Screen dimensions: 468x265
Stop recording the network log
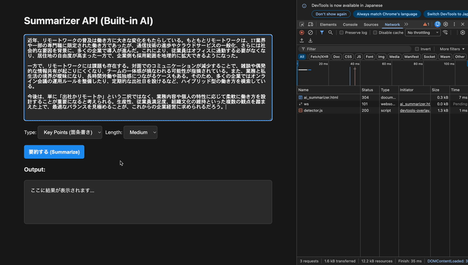(x=302, y=33)
